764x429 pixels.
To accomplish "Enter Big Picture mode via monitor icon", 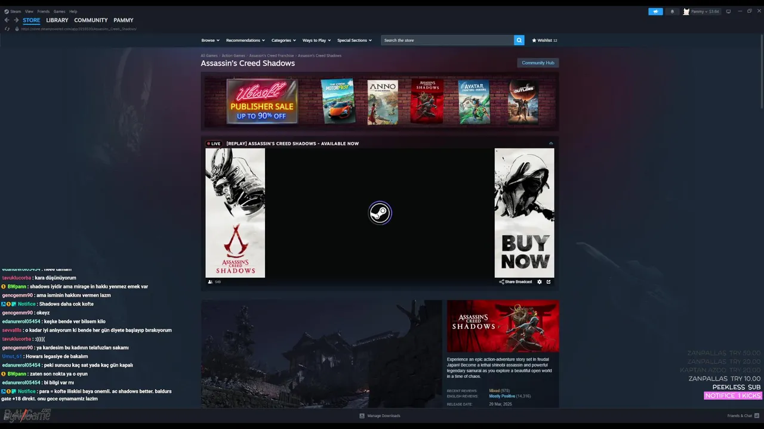I will tap(728, 11).
